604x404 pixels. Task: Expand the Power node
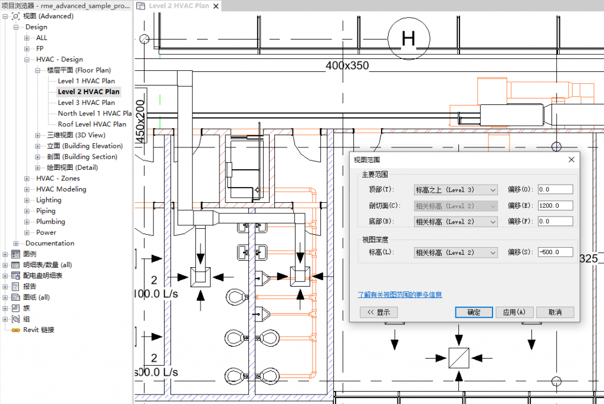(x=27, y=232)
